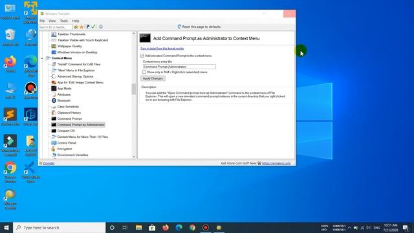Click the tree list scrollbar thumb
The image size is (414, 233).
[134, 89]
